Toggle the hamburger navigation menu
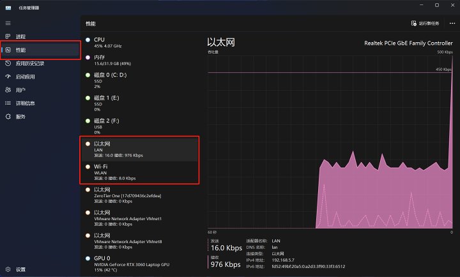This screenshot has height=277, width=460. pyautogui.click(x=8, y=23)
